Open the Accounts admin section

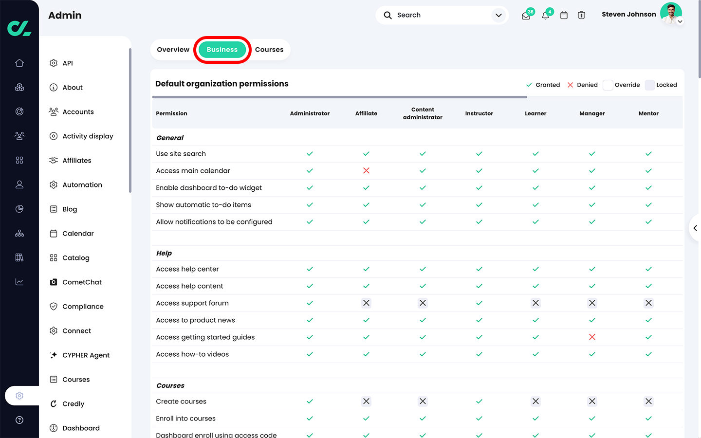[x=78, y=112]
